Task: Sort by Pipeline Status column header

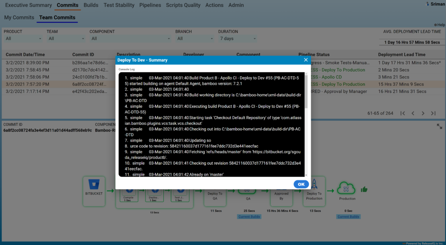Action: [314, 54]
